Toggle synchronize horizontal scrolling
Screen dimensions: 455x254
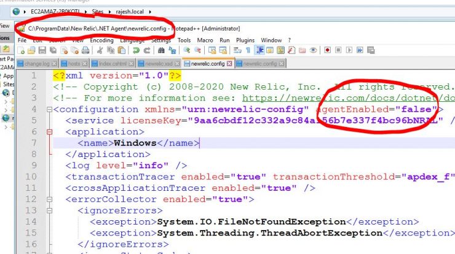click(x=223, y=50)
